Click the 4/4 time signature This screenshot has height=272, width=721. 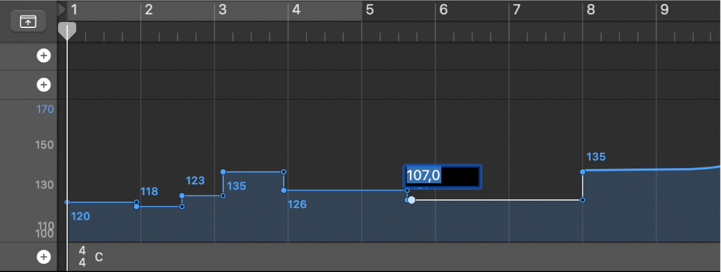(83, 256)
